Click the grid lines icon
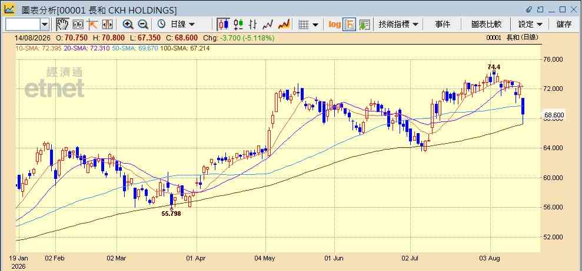The width and height of the screenshot is (582, 271). click(x=304, y=25)
